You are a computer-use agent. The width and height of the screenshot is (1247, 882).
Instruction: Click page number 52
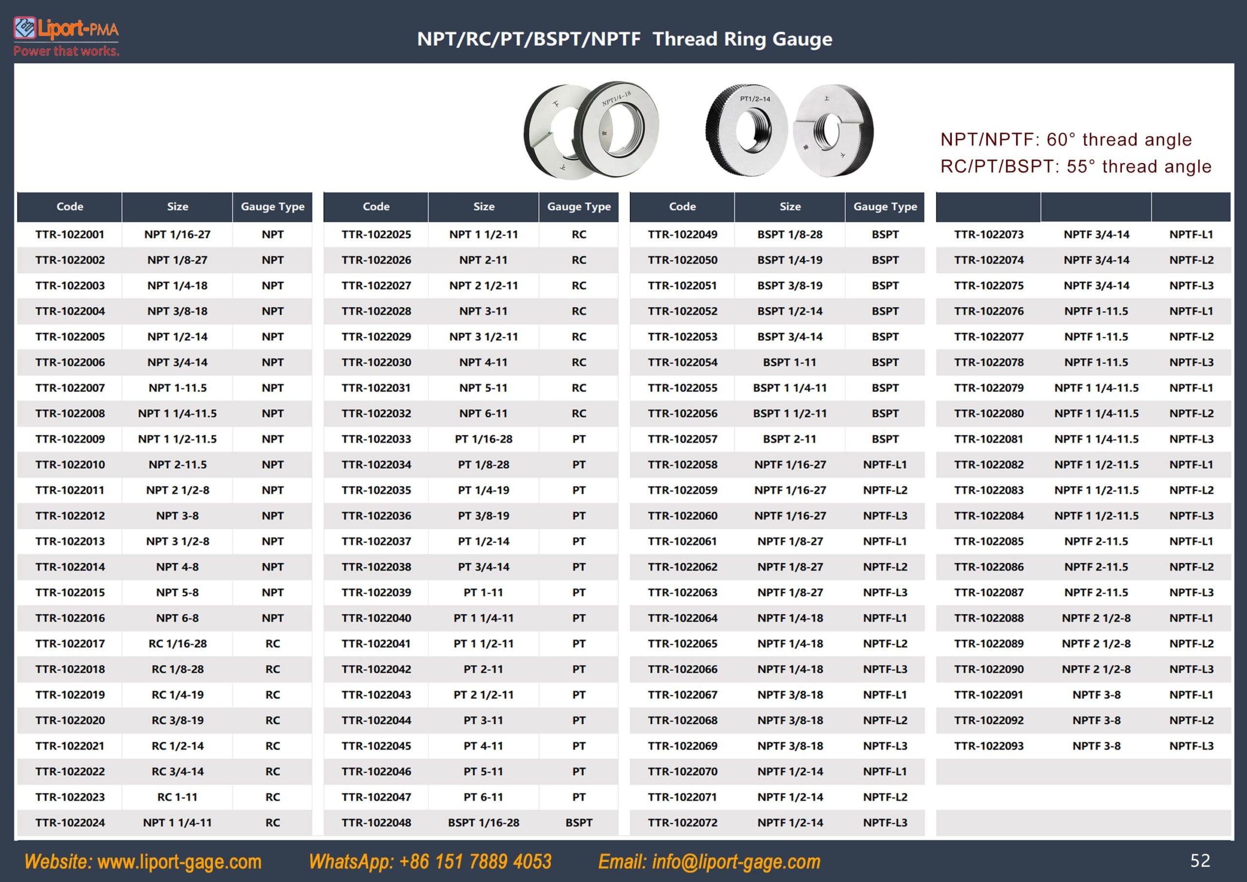[x=1200, y=860]
